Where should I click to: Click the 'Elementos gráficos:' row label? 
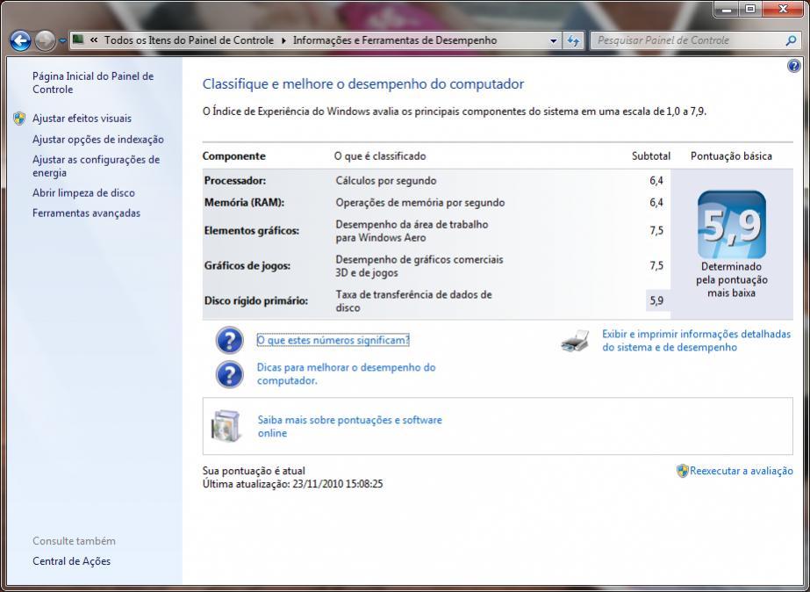click(x=252, y=231)
